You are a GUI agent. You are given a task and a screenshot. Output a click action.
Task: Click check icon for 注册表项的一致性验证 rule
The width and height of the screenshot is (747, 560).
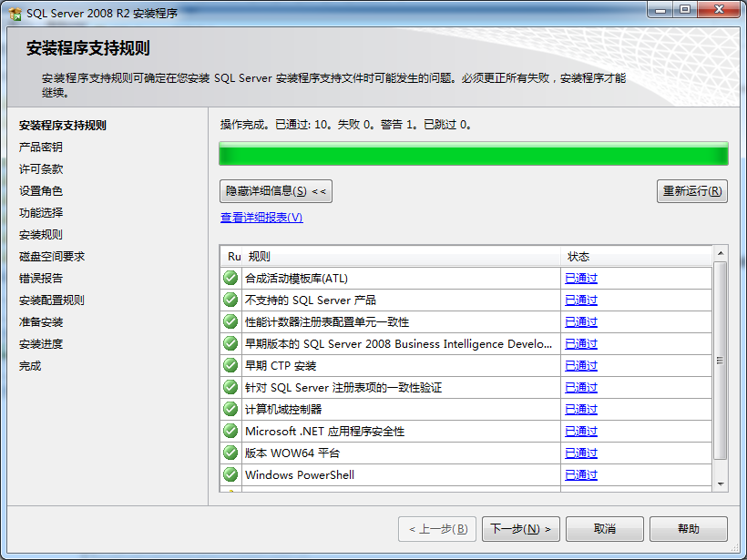point(230,387)
